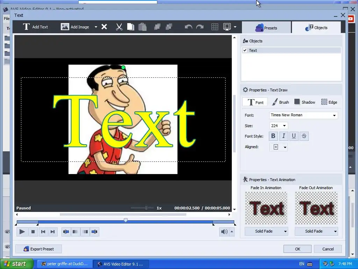Open the preview monitor dropdown arrow
The image size is (358, 269).
[235, 27]
